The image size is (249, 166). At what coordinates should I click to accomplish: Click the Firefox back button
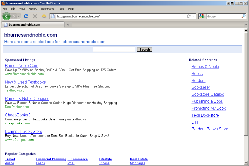click(6, 16)
